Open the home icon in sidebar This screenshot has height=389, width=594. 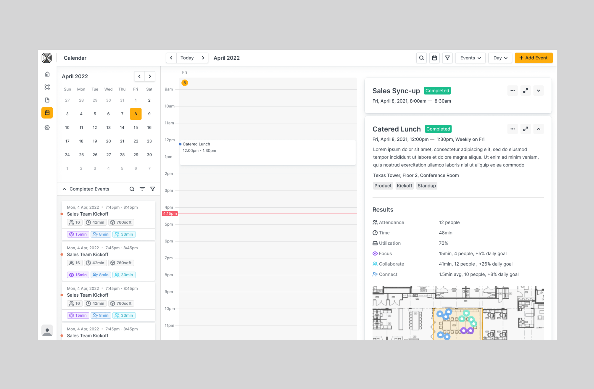coord(47,74)
